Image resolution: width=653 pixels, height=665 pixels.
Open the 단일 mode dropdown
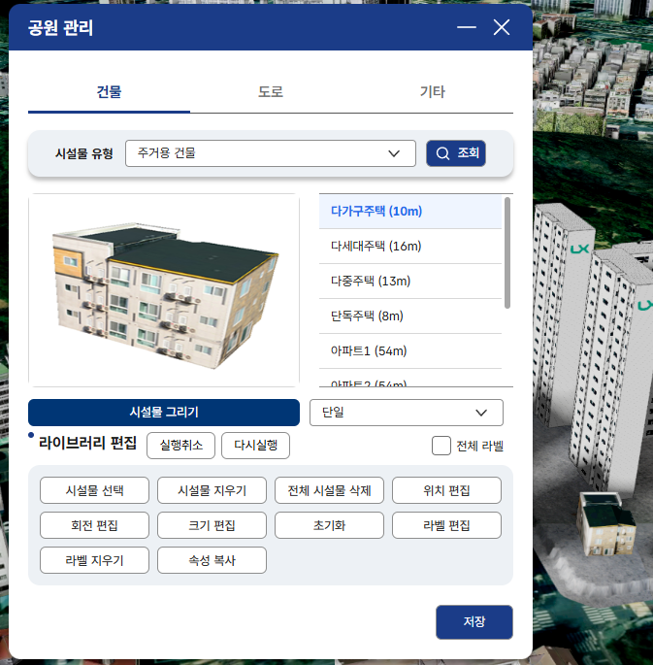pyautogui.click(x=407, y=413)
